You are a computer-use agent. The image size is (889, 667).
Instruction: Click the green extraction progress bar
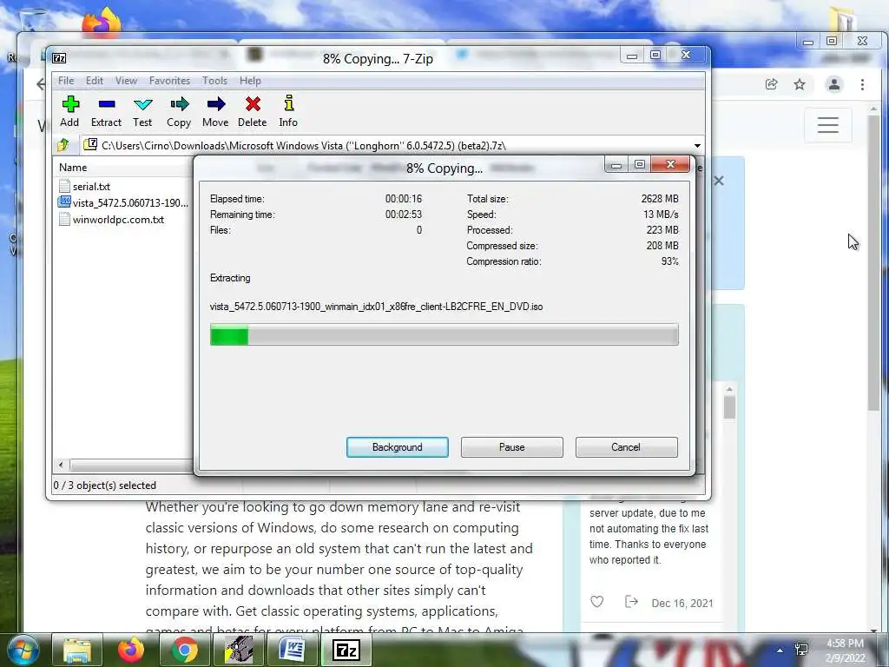[444, 334]
